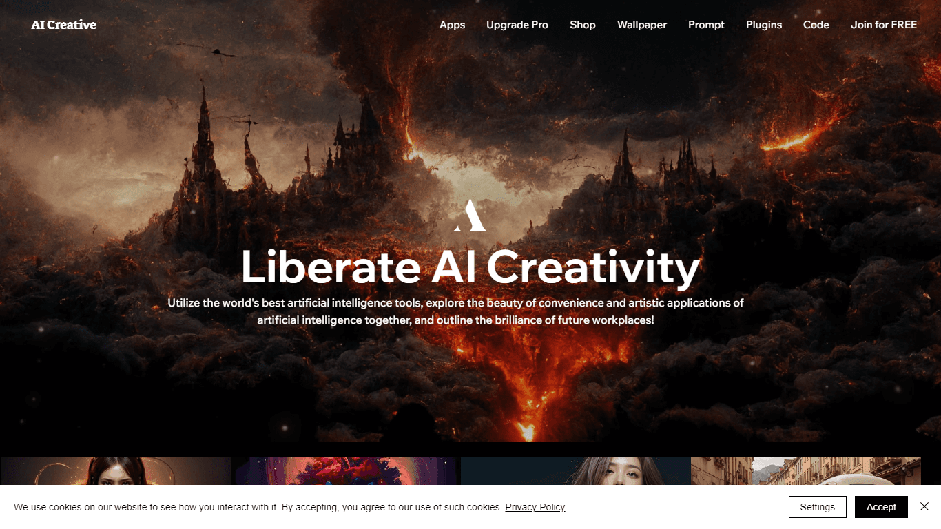This screenshot has height=529, width=941.
Task: Go to Upgrade Pro page
Action: click(517, 25)
